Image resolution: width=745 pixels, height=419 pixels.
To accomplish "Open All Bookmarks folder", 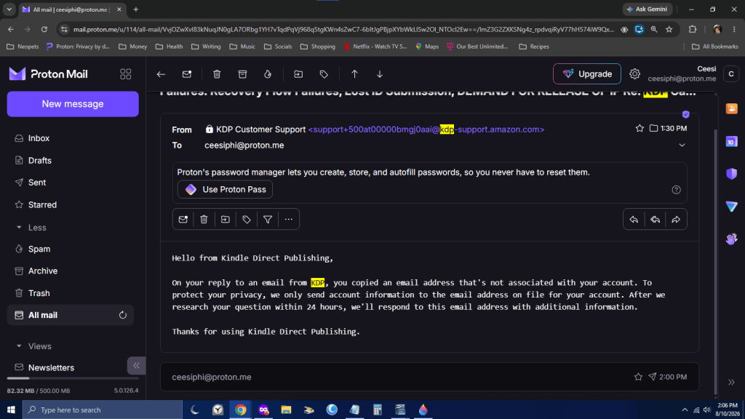I will pos(714,47).
